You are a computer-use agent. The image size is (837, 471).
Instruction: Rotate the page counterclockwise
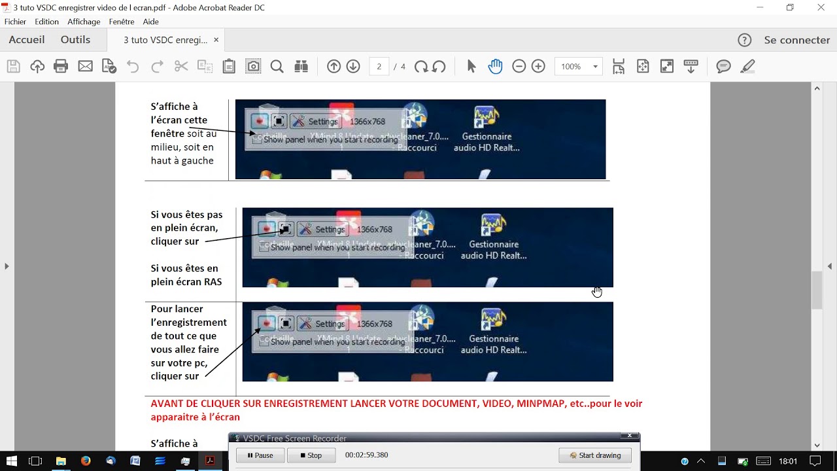(439, 66)
